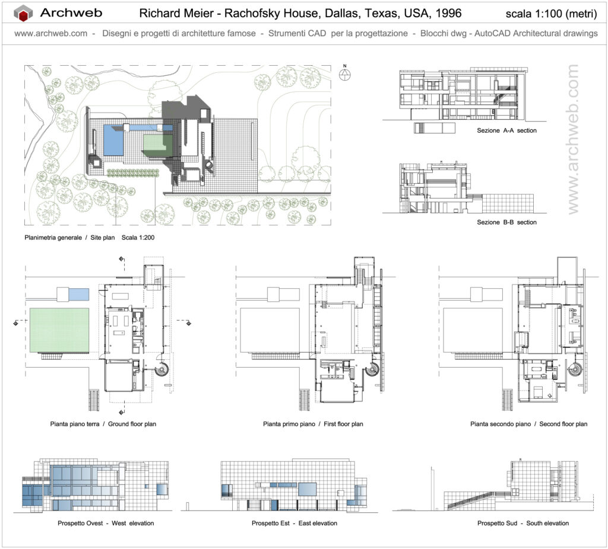
Task: Click the 'scala 1:100 (metri)' text
Action: pyautogui.click(x=553, y=13)
